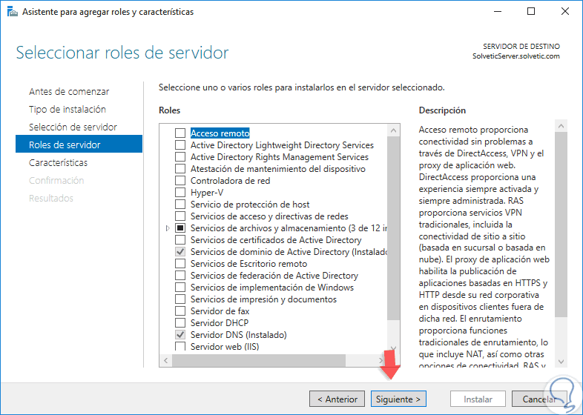Enable the Hyper-V role checkbox

(x=180, y=193)
